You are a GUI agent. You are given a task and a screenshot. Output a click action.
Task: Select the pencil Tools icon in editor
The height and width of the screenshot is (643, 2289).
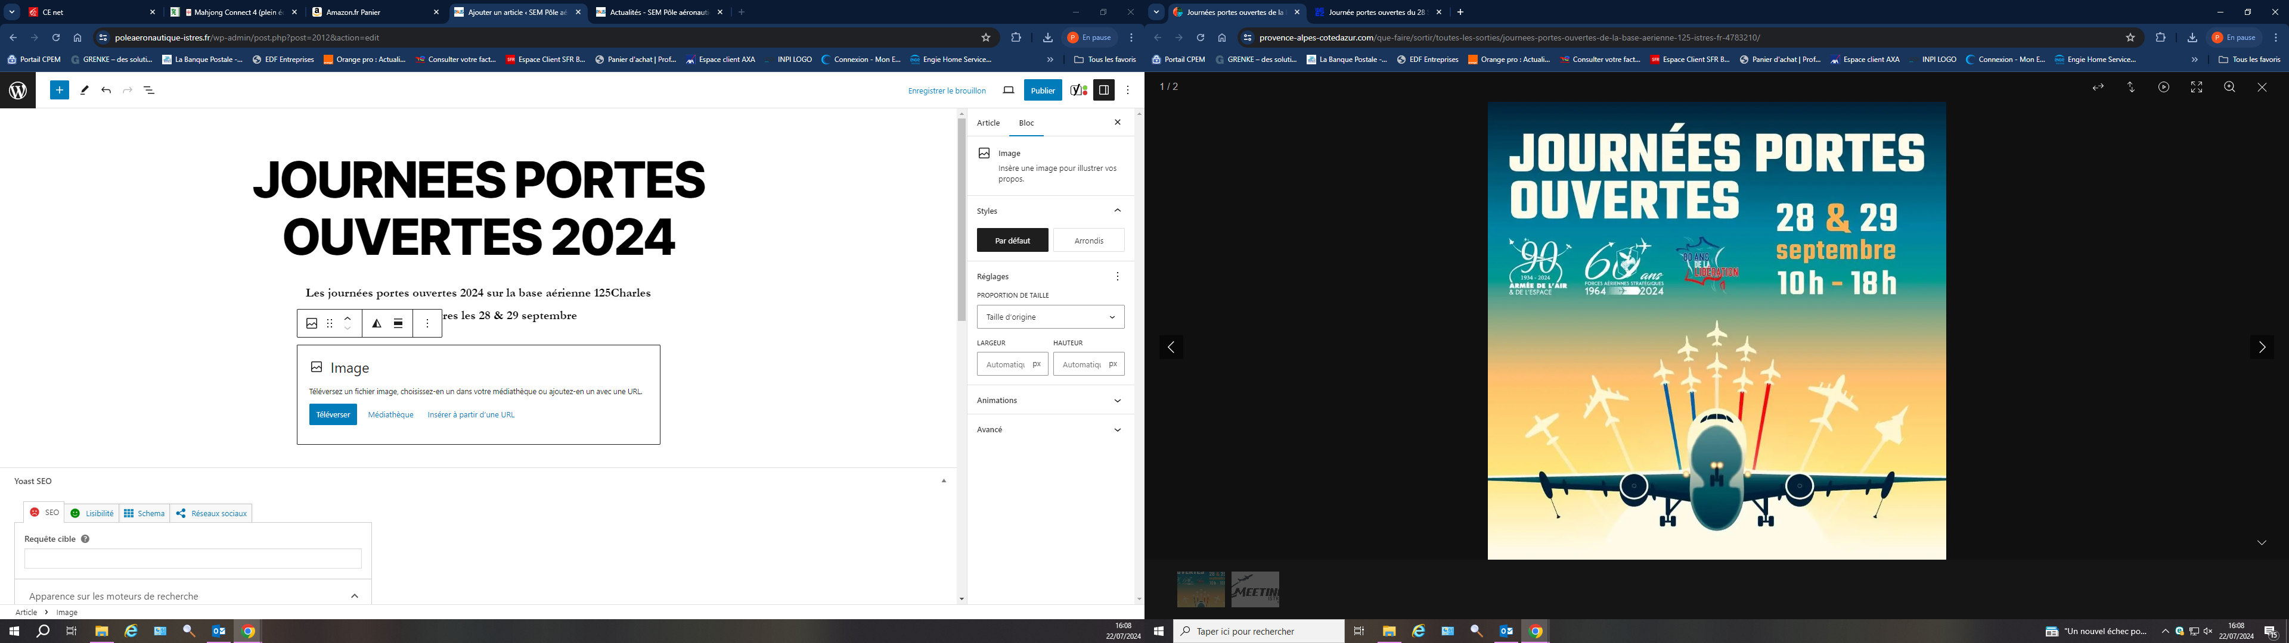85,90
